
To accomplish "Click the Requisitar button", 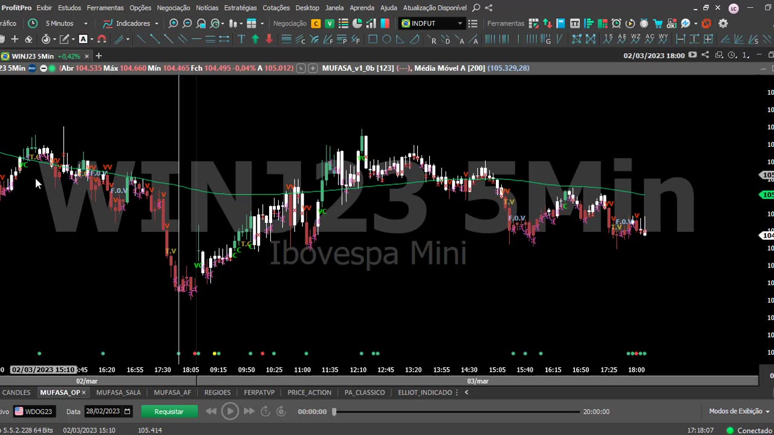I will tap(169, 411).
